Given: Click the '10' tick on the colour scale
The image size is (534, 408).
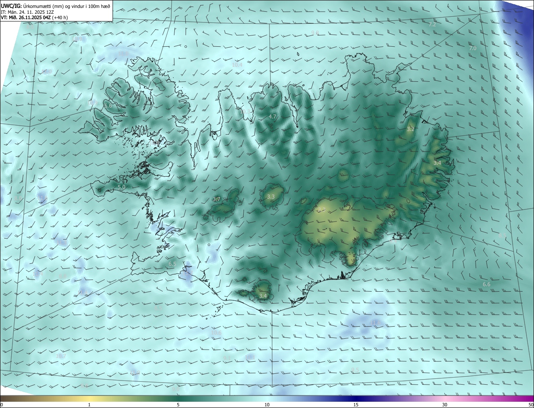Looking at the screenshot, I should [x=267, y=405].
